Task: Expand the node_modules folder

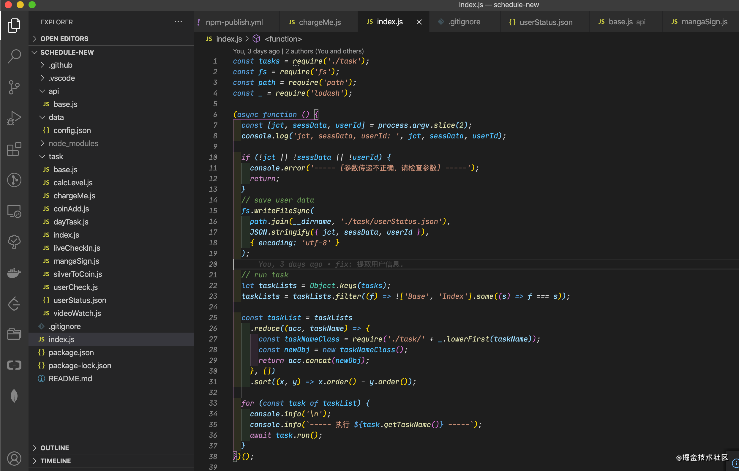Action: click(73, 143)
